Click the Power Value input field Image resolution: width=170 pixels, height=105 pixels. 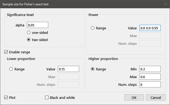150,28
